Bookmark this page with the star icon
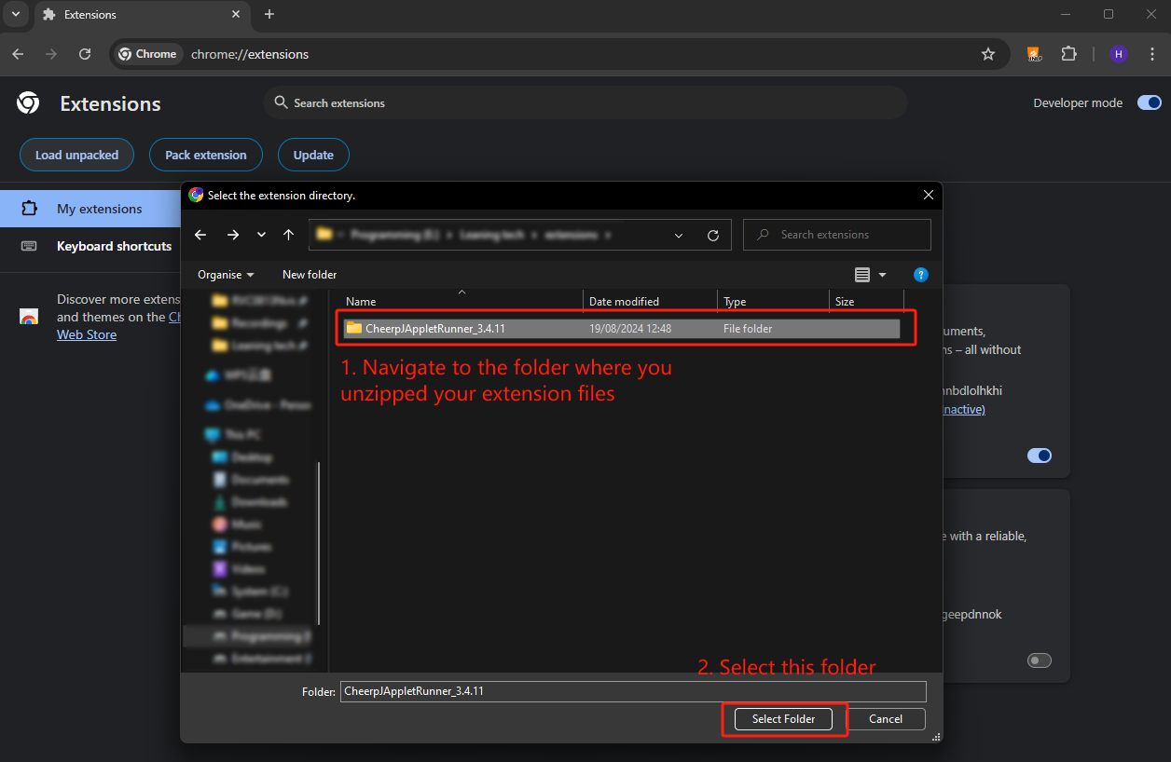Viewport: 1171px width, 762px height. [988, 54]
